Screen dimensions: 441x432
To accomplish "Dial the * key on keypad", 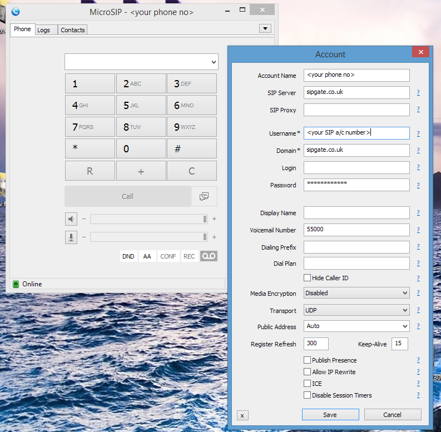I will click(90, 148).
